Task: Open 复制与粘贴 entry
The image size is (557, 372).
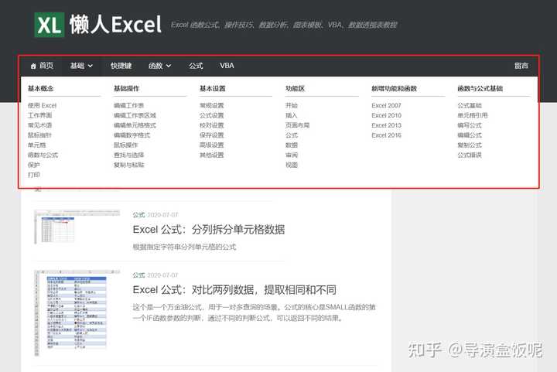Action: (x=128, y=165)
